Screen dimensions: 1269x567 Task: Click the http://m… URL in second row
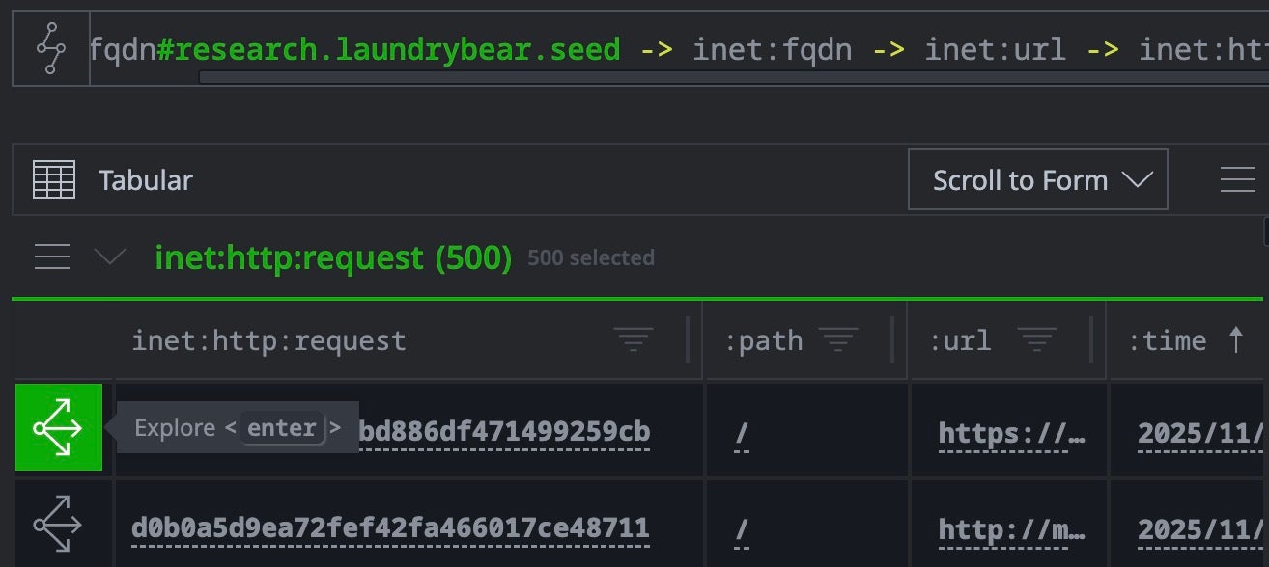pos(1011,528)
